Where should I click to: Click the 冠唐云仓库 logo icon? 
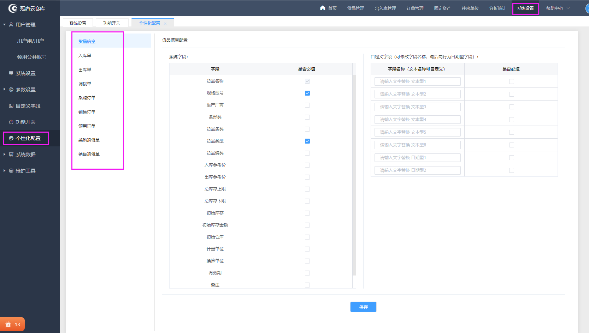13,8
